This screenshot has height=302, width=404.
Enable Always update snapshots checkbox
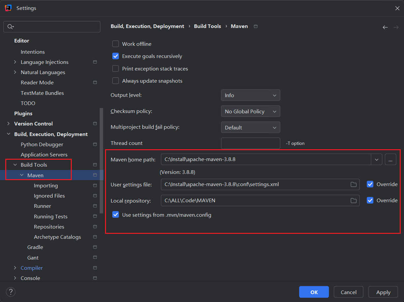(116, 81)
